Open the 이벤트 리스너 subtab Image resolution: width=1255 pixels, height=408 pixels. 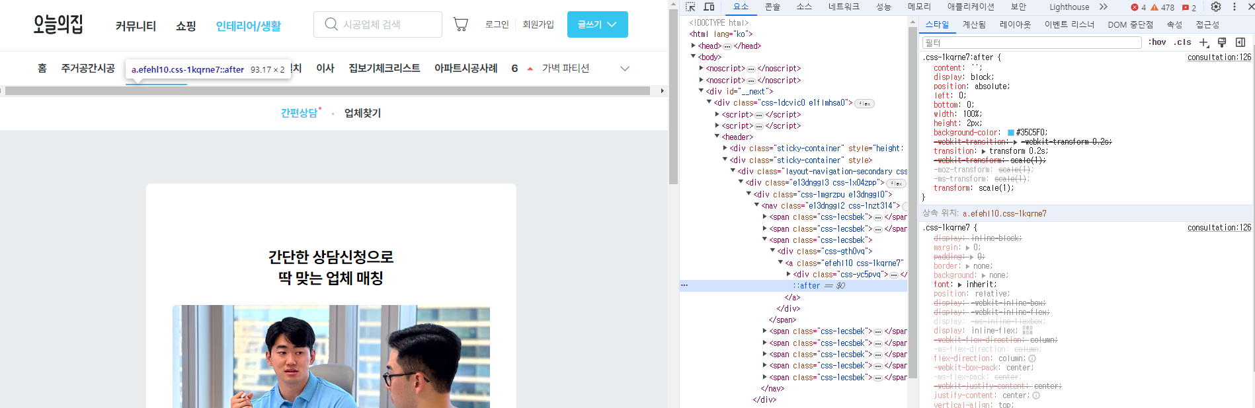[1069, 24]
